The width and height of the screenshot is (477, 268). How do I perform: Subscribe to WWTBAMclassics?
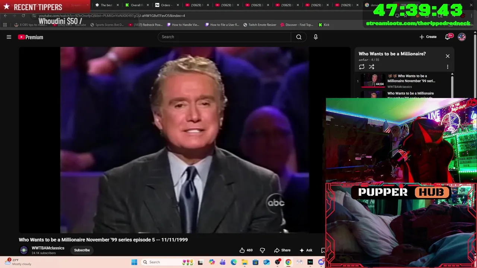82,250
